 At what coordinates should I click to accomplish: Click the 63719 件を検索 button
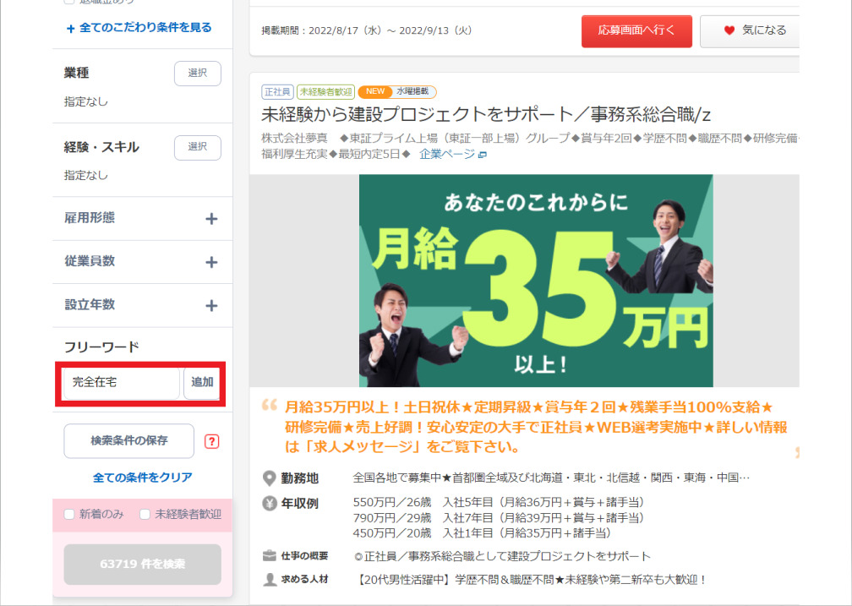(142, 564)
